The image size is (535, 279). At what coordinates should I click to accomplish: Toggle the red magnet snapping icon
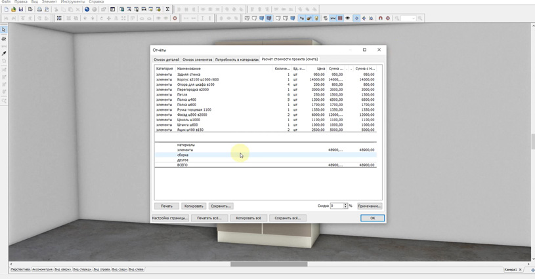381,18
